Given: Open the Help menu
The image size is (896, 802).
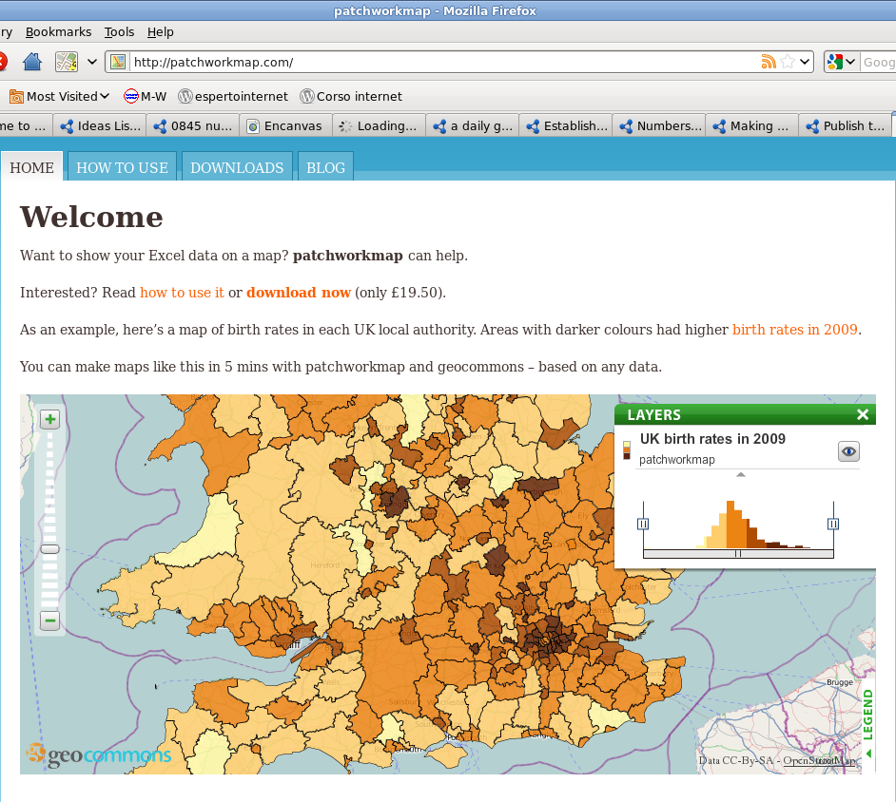Looking at the screenshot, I should click(161, 32).
